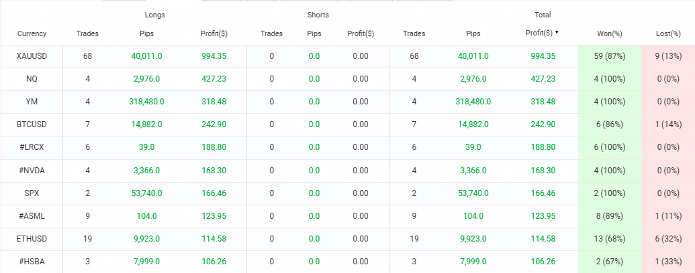Click the Shorts group header

[x=318, y=15]
